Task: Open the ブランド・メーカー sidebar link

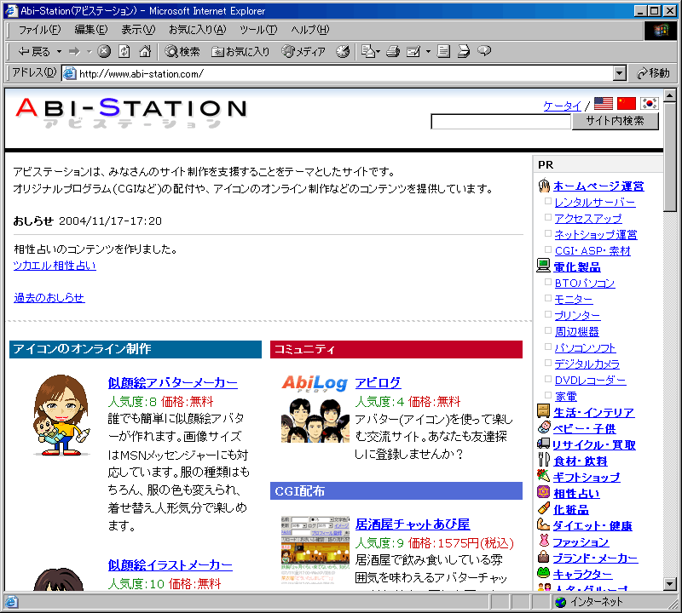Action: [x=595, y=559]
